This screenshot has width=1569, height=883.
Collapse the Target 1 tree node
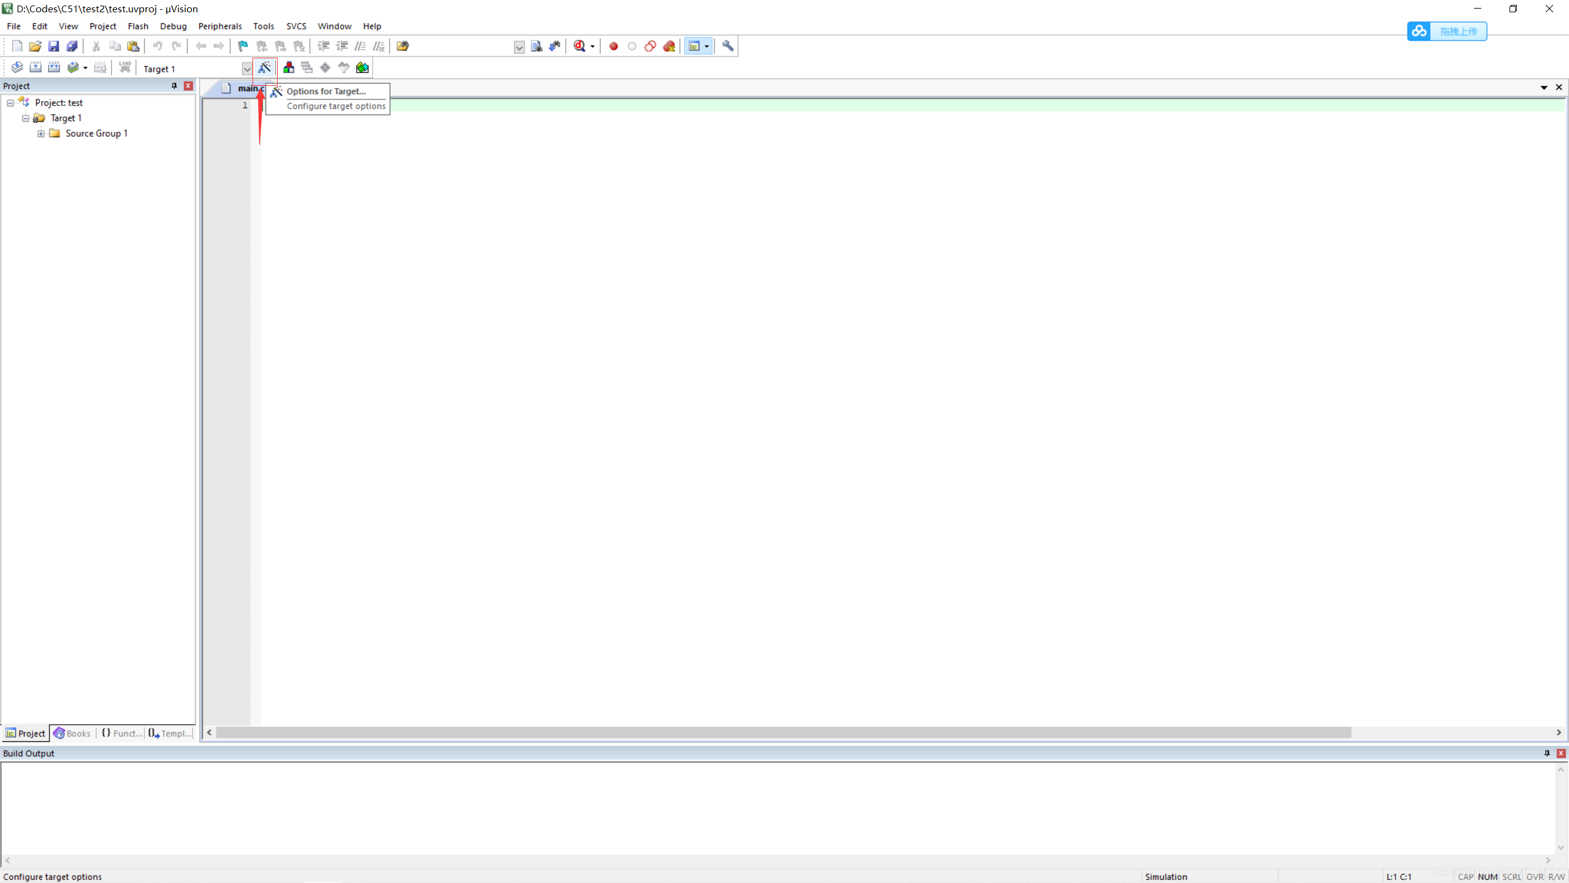tap(26, 118)
